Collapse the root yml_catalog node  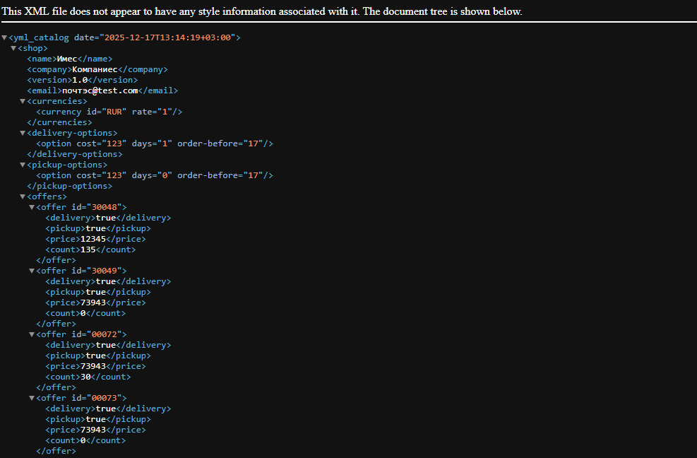(5, 37)
